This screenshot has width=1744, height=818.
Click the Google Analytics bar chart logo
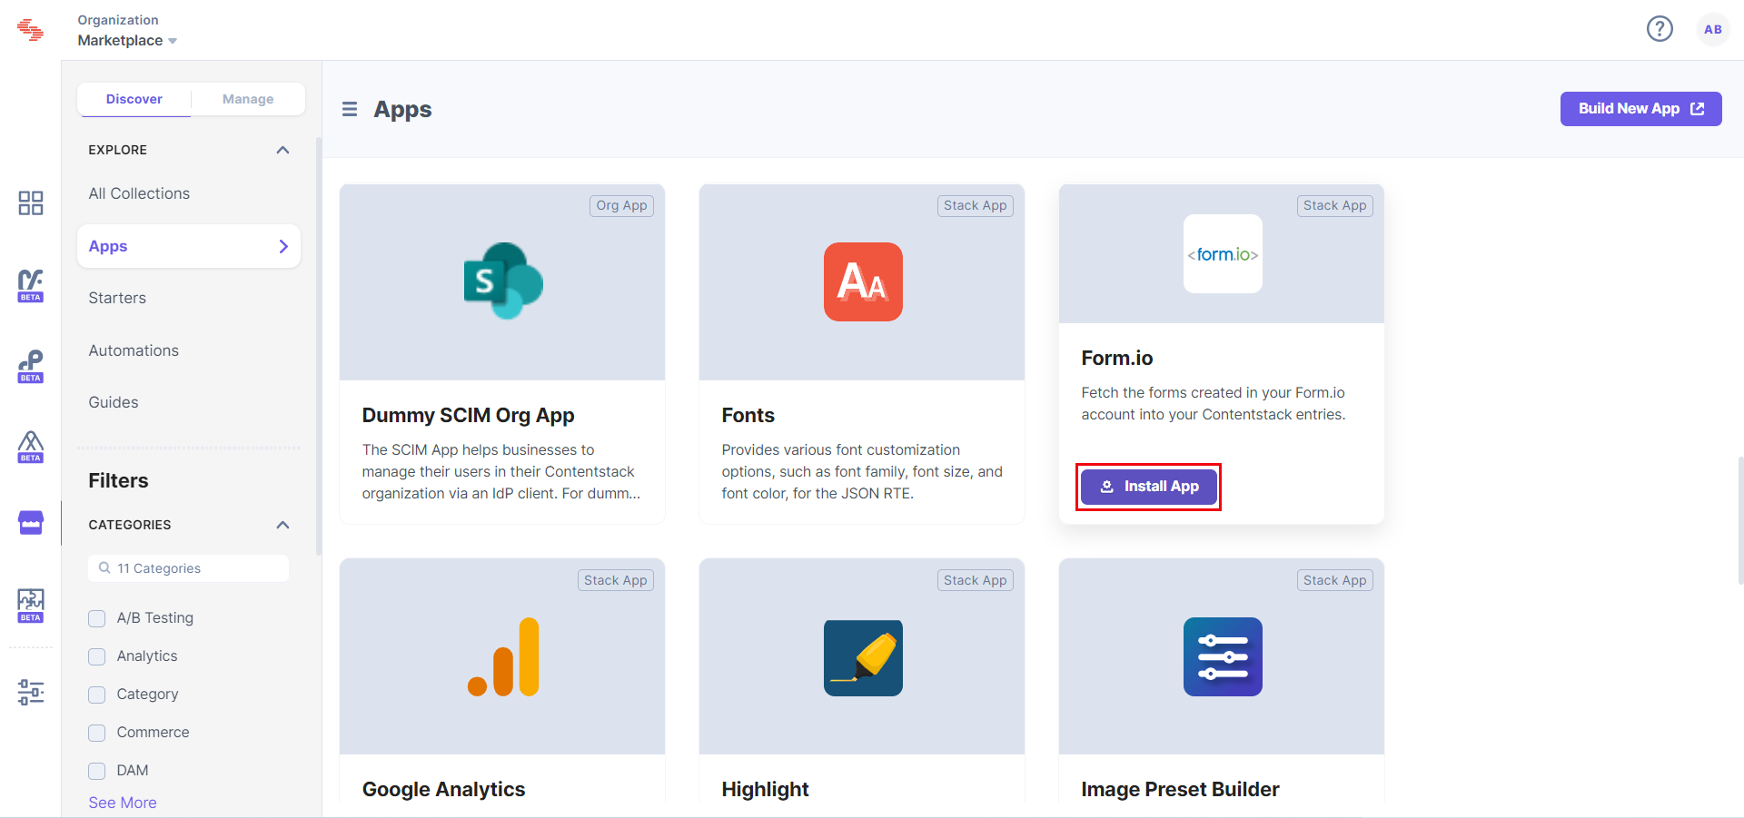click(503, 656)
